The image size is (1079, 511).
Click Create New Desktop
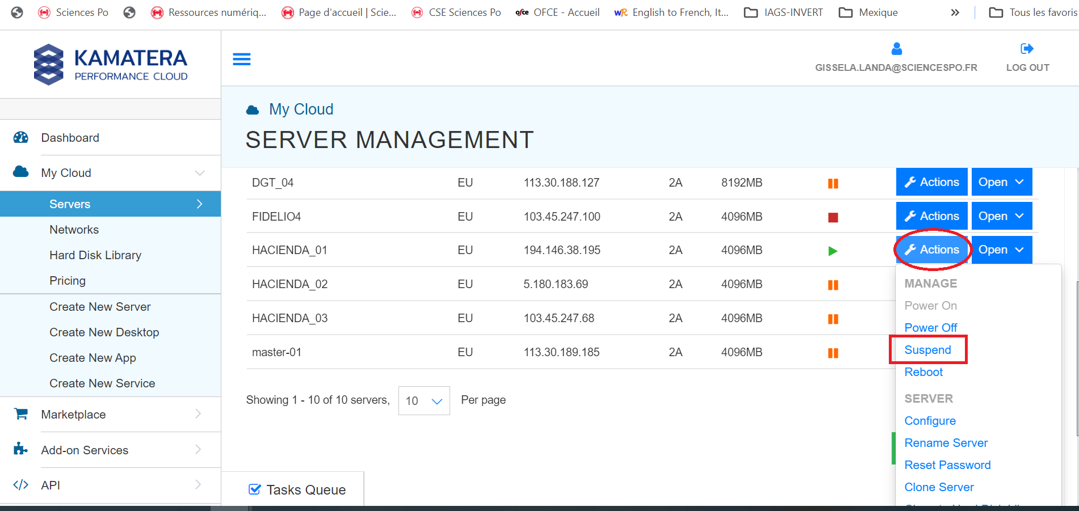pyautogui.click(x=104, y=332)
